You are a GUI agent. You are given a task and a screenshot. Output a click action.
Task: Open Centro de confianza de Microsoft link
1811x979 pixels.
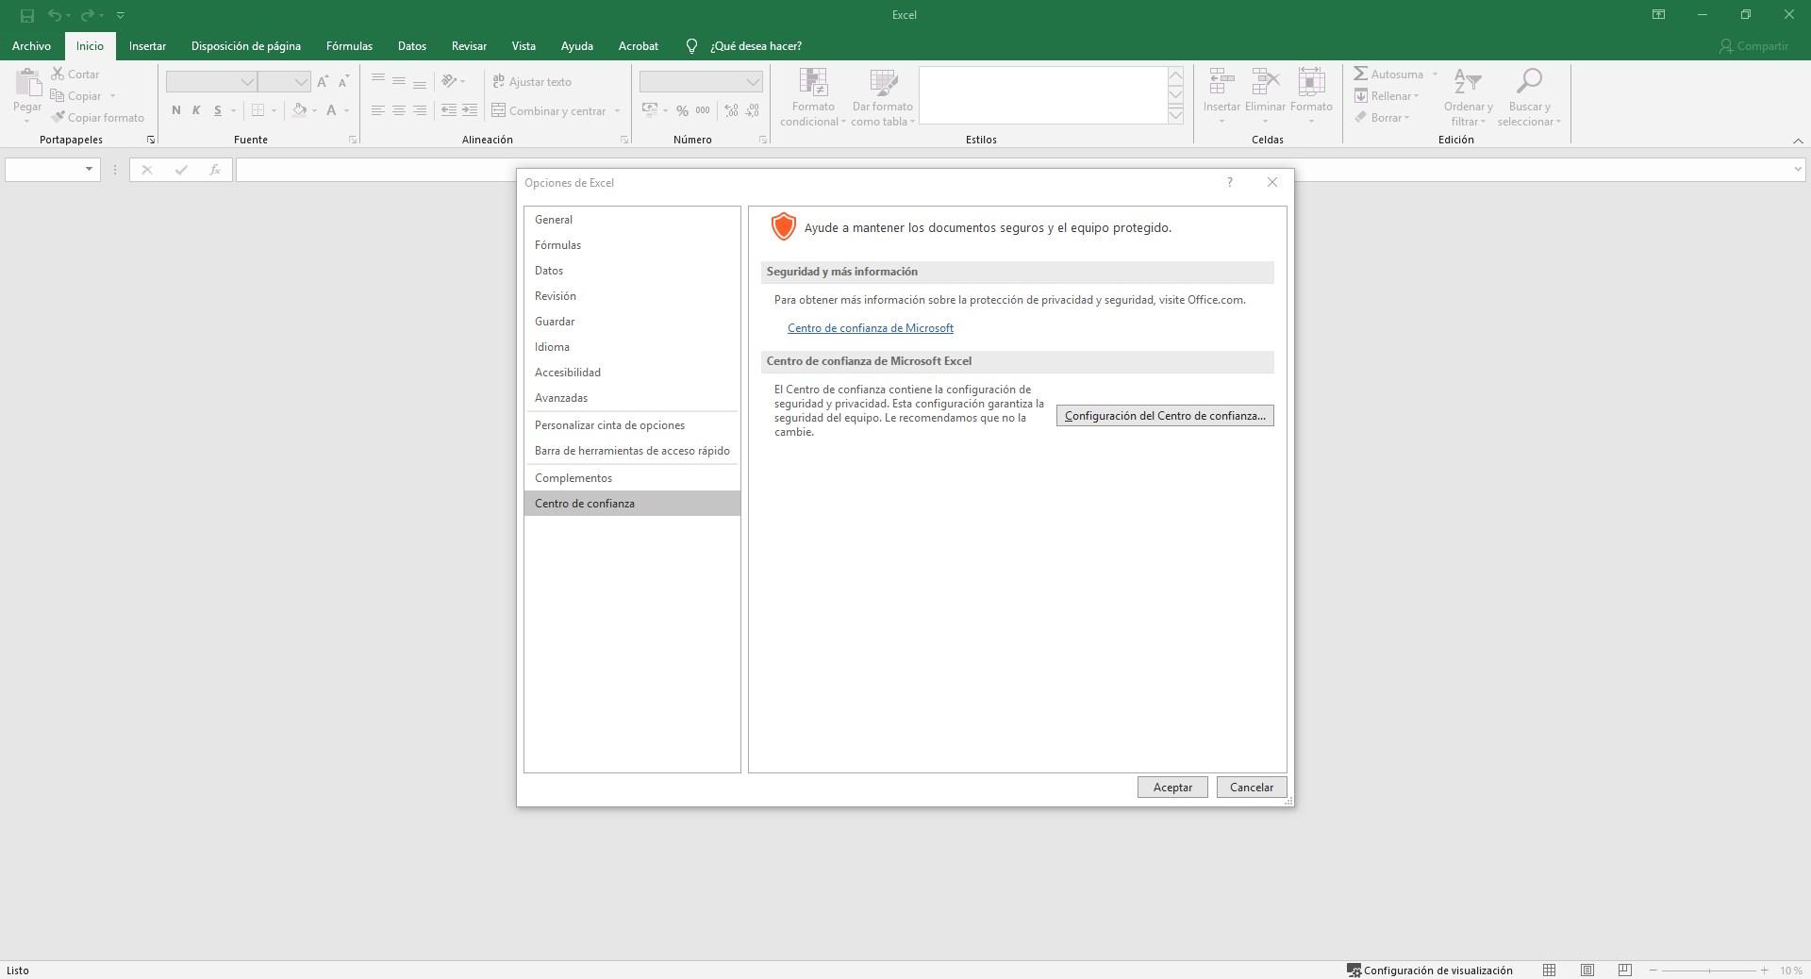871,328
